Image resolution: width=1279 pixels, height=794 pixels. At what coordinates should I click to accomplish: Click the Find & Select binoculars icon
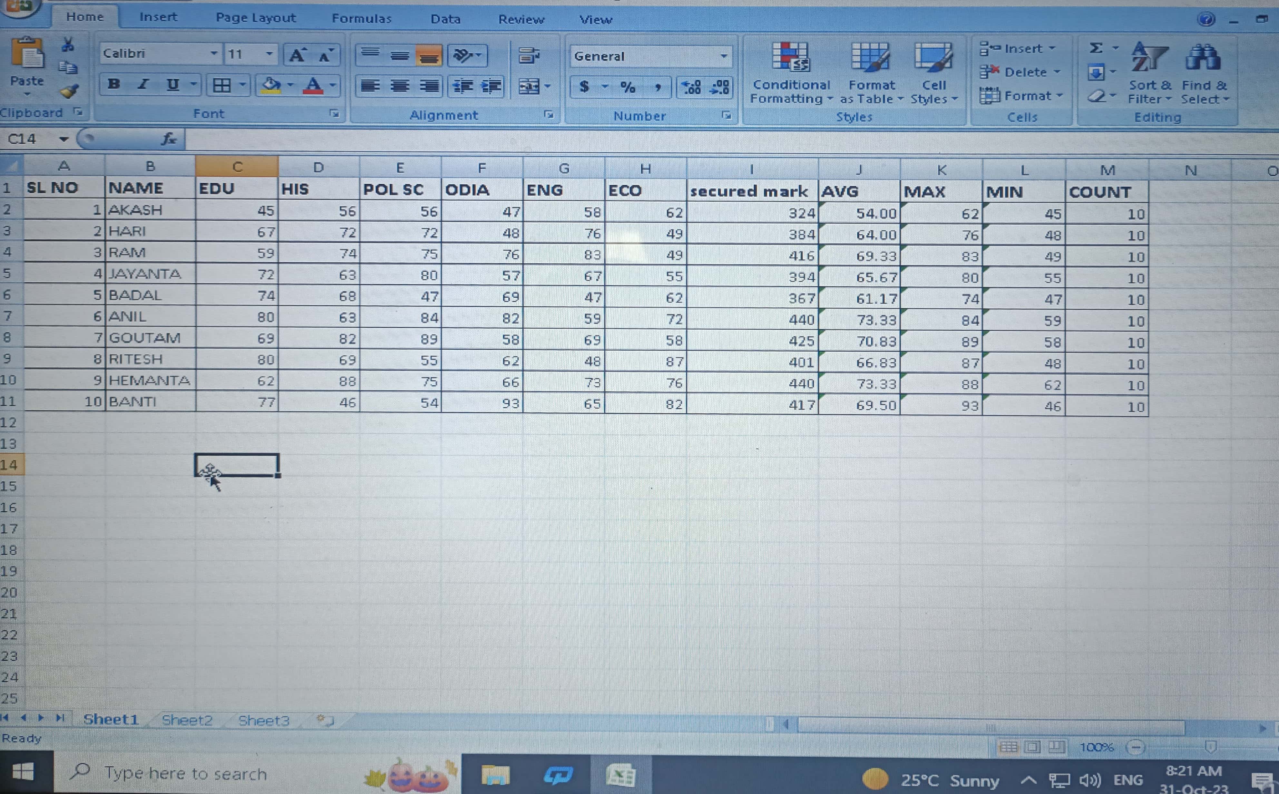[x=1203, y=58]
